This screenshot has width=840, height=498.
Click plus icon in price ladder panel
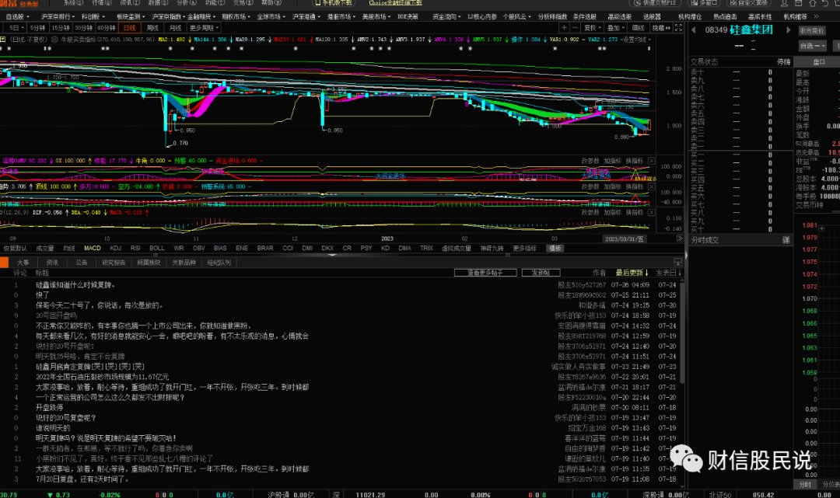[x=822, y=228]
